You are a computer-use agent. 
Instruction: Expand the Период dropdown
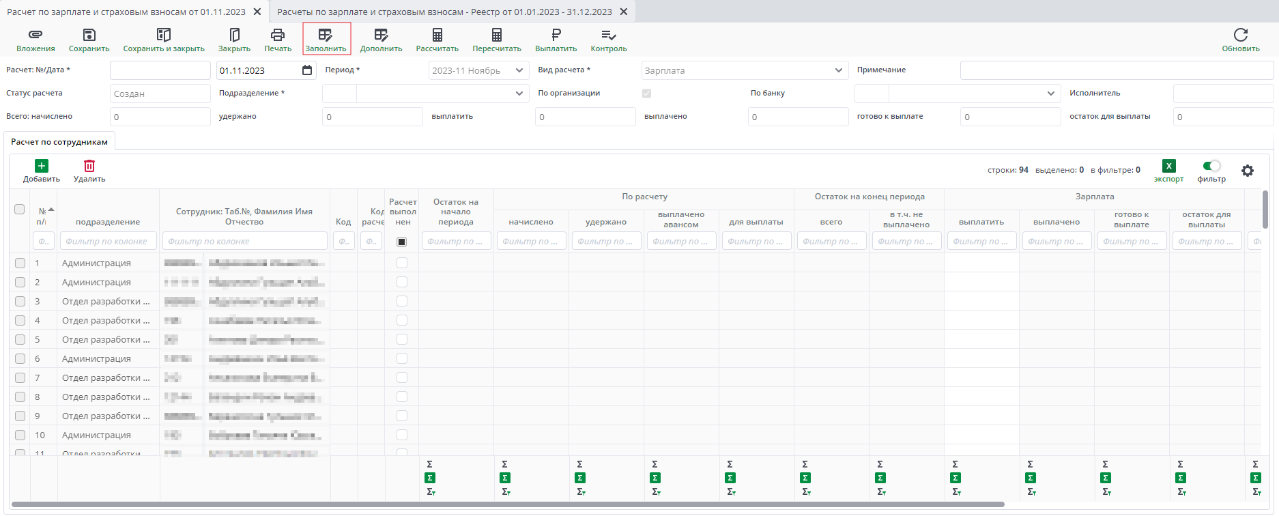click(519, 70)
